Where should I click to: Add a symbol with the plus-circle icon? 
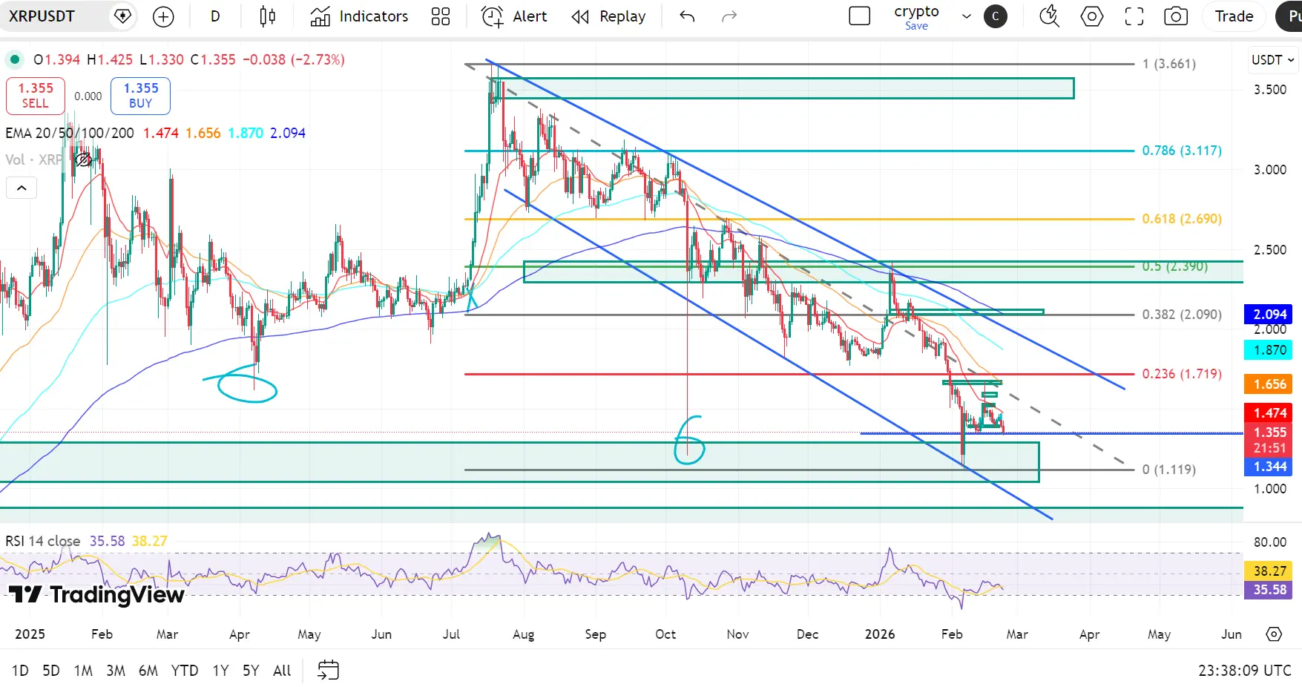[163, 16]
